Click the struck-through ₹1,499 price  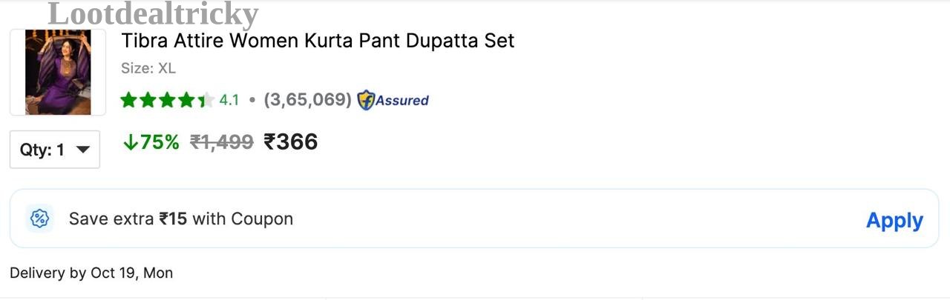222,142
